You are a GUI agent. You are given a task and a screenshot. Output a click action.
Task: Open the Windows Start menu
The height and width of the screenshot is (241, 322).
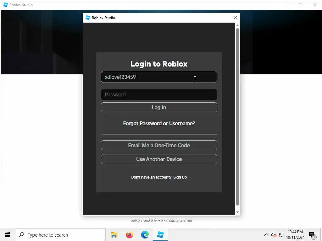8,235
